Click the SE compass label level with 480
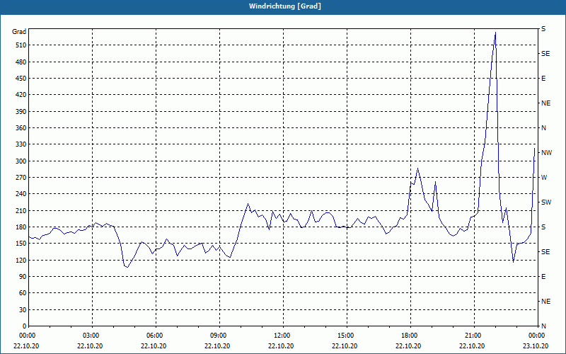The width and height of the screenshot is (566, 354). tap(545, 54)
